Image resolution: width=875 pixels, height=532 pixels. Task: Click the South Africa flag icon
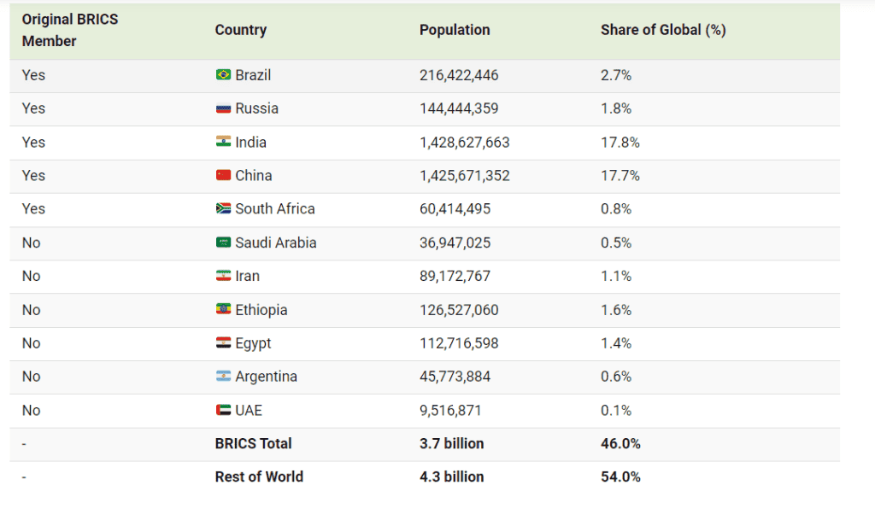[223, 208]
